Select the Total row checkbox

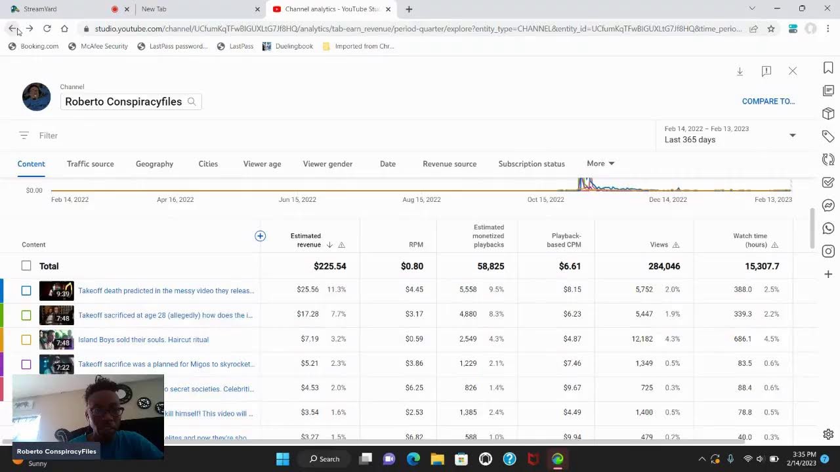pyautogui.click(x=26, y=265)
